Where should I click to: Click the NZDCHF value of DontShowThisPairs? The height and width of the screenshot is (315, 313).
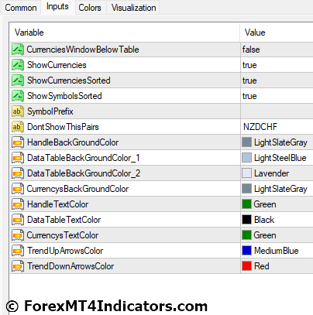pos(260,127)
